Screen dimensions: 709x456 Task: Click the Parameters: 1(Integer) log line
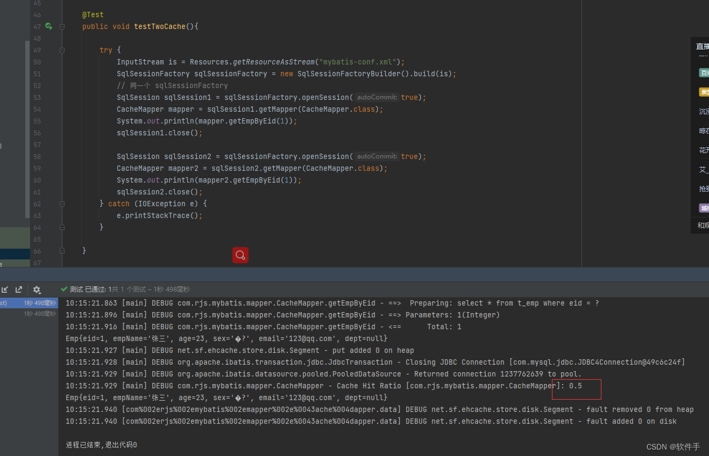[283, 315]
